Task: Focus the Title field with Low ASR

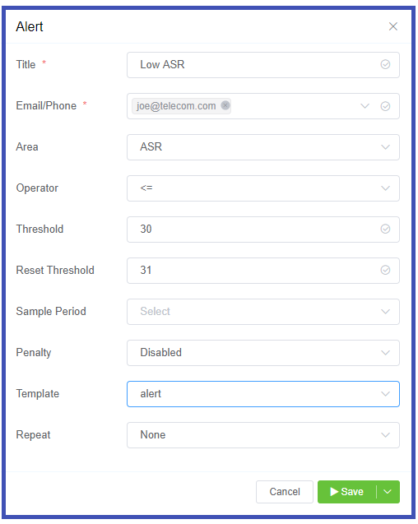Action: (x=263, y=65)
